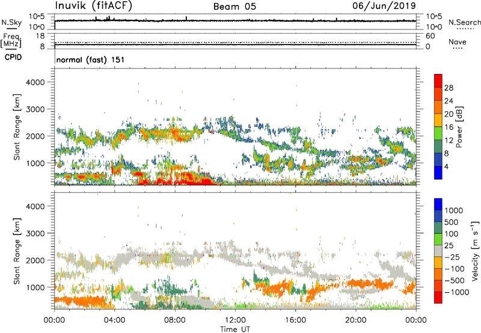Click the 'Time UT' axis label
The image size is (481, 333).
235,329
